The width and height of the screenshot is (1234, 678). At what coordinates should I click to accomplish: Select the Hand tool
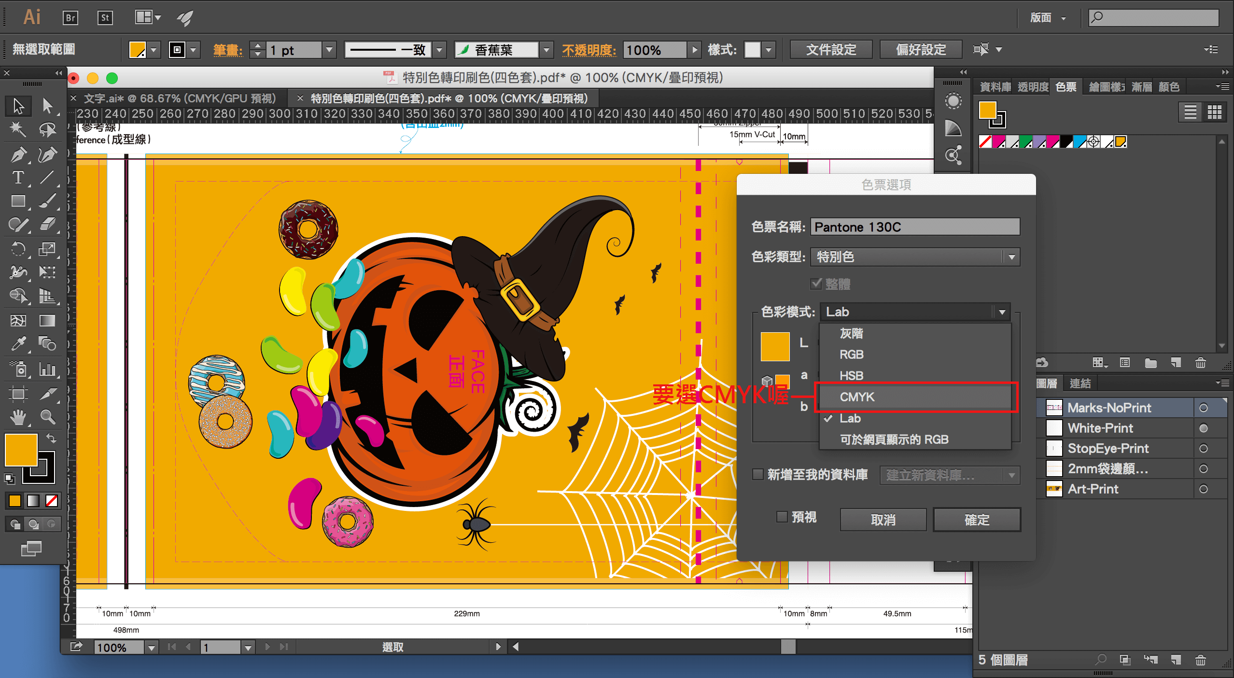[18, 416]
